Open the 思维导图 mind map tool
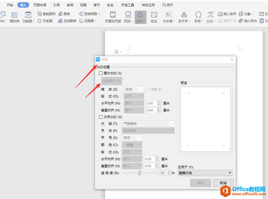This screenshot has height=199, width=268. (89, 14)
